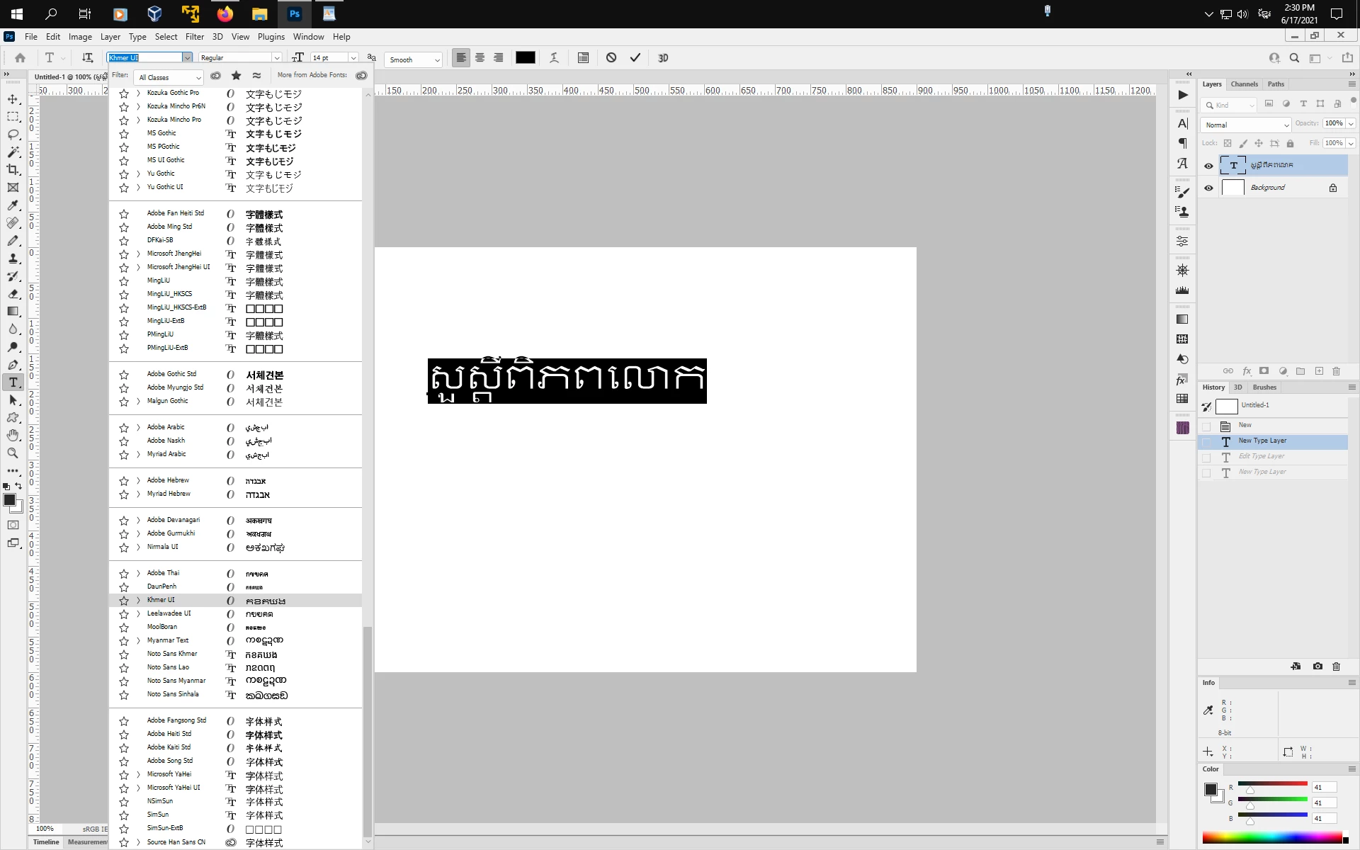The image size is (1360, 850).
Task: Select the Eyedropper tool
Action: click(13, 205)
